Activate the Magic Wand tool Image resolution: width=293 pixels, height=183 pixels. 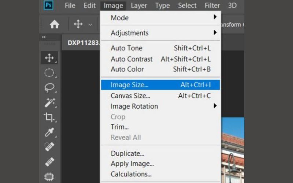(49, 102)
